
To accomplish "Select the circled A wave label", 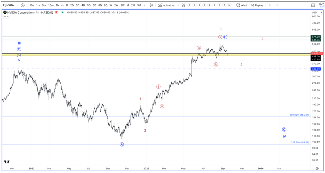I will (x=122, y=145).
